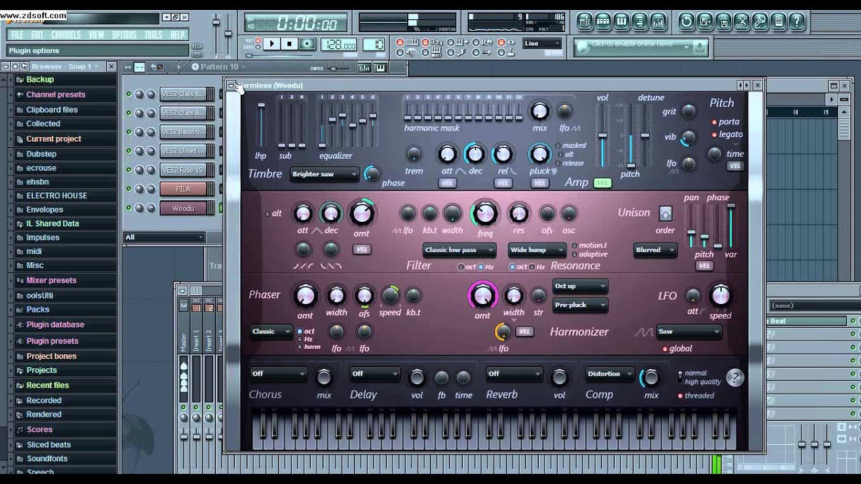861x484 pixels.
Task: Click the Phaser amt knob
Action: click(x=305, y=295)
